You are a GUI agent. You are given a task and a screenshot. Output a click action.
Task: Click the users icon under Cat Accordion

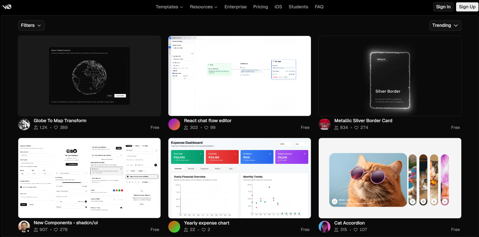336,230
